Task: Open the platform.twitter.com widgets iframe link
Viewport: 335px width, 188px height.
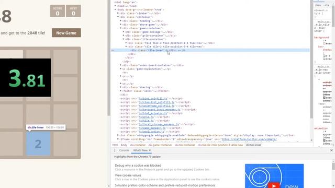Action: pos(249,139)
